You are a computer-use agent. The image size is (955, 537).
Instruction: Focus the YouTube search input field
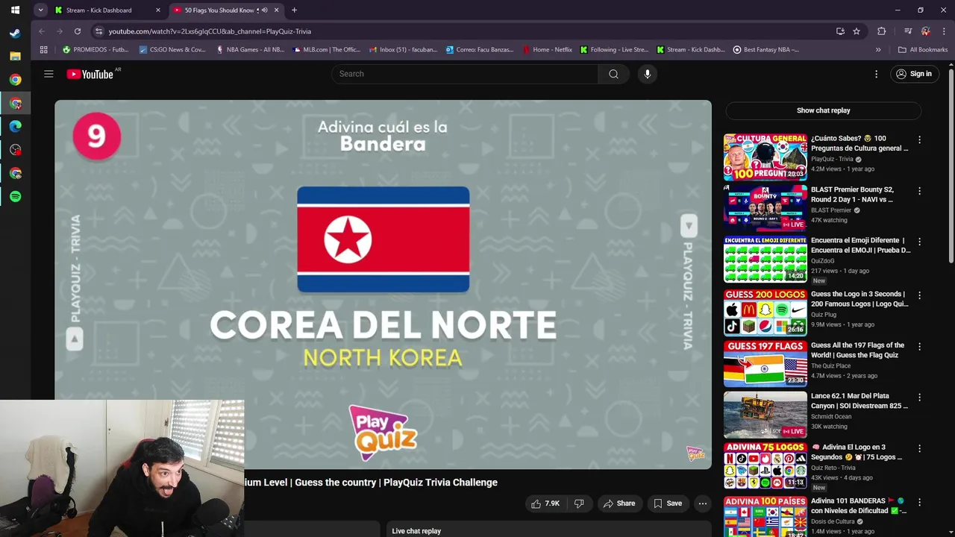pos(465,74)
